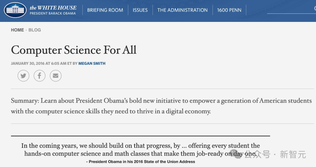Viewport: 316px width, 167px height.
Task: Click the 'President Barack Obama' subtitle
Action: coord(53,13)
